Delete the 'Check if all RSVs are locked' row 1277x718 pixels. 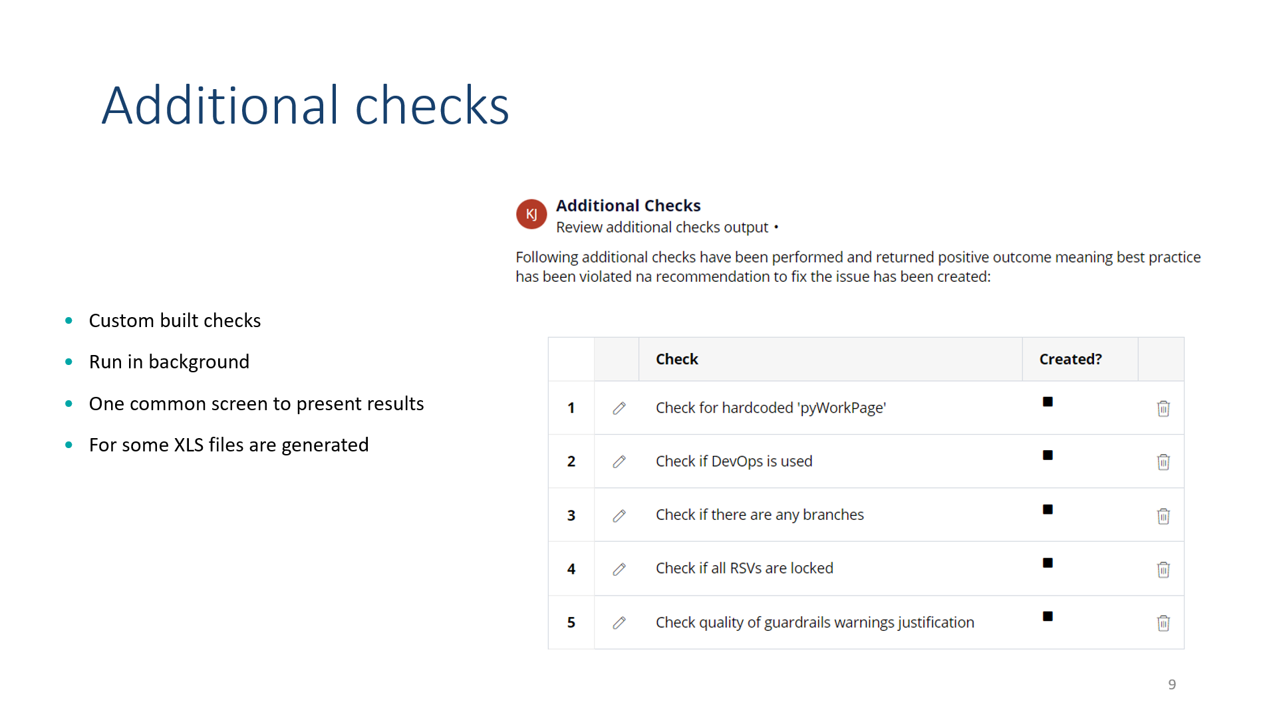[1163, 570]
